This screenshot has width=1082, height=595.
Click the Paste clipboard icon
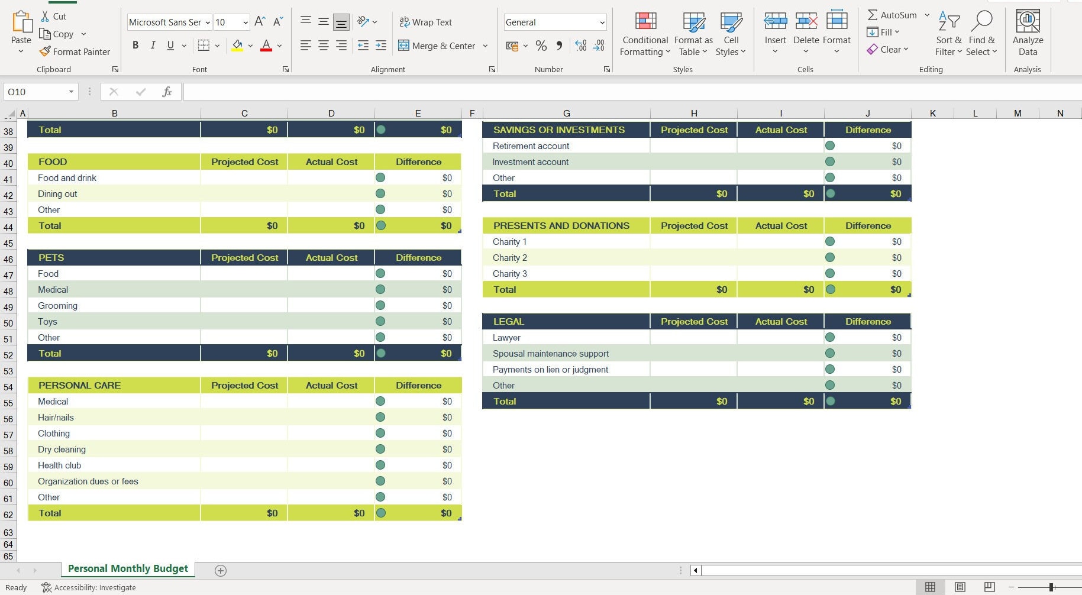click(22, 22)
